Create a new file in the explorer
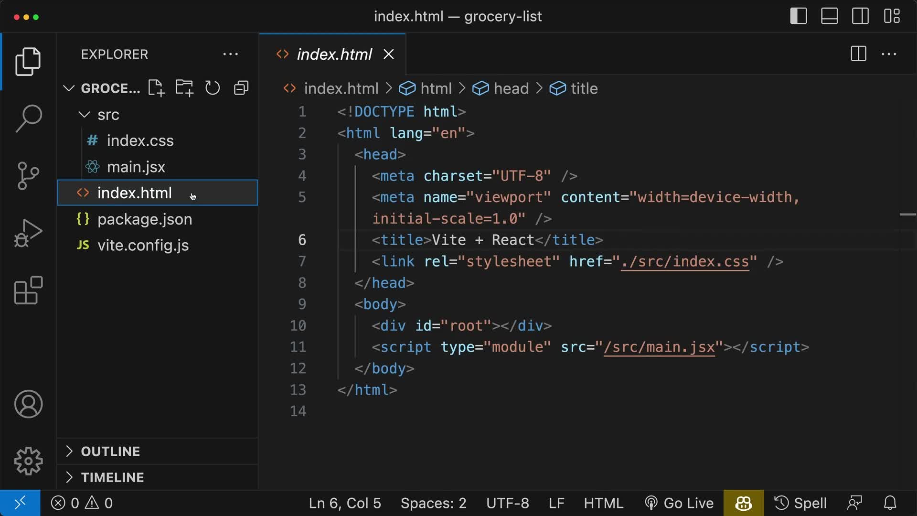Screen dimensions: 917x516 (156, 88)
